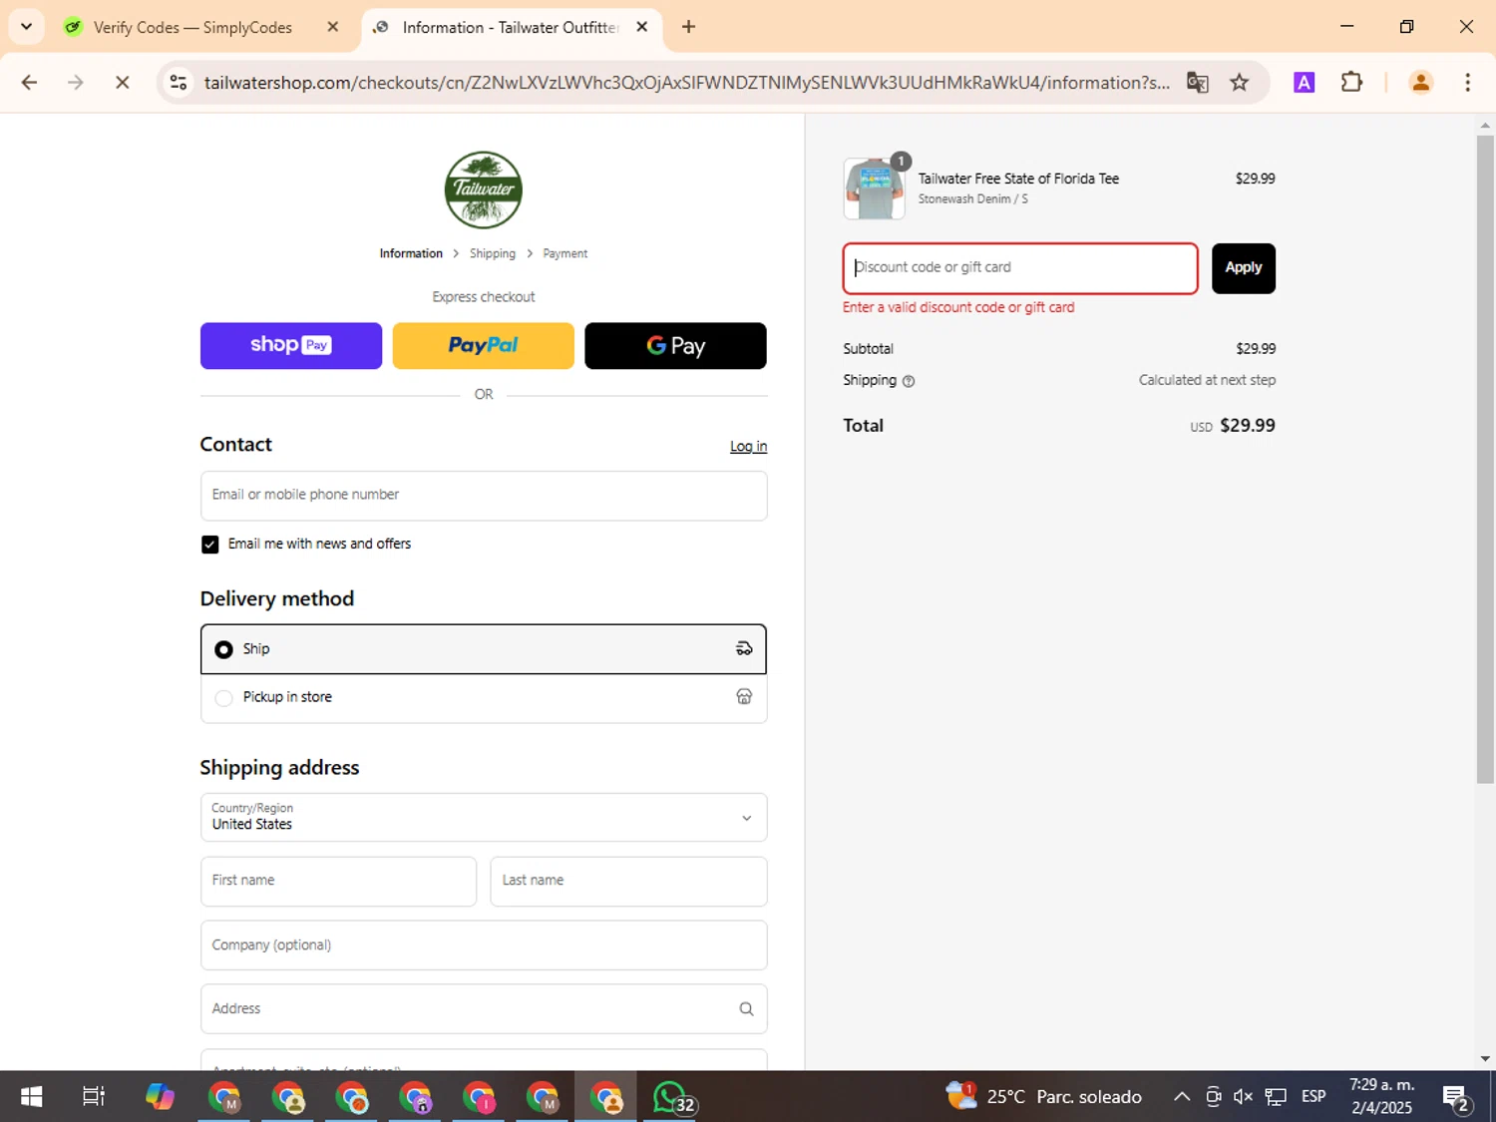Screen dimensions: 1496x1122
Task: Click the muted volume tray icon
Action: (1243, 1097)
